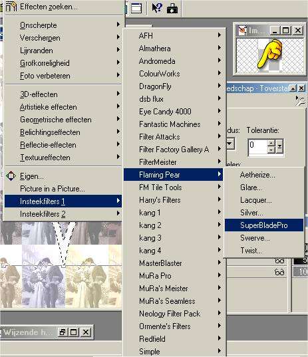Open the kang 3 submenu
The height and width of the screenshot is (357, 308).
(174, 238)
